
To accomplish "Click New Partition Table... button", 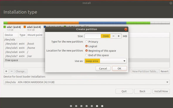I will (145, 71).
